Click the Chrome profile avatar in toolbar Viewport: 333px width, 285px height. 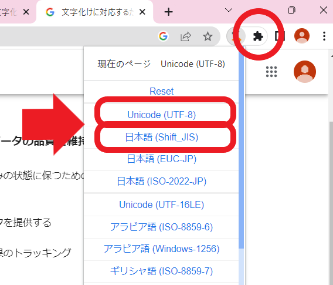click(302, 36)
